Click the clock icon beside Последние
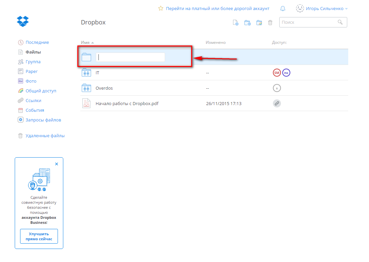This screenshot has width=369, height=262. click(21, 42)
